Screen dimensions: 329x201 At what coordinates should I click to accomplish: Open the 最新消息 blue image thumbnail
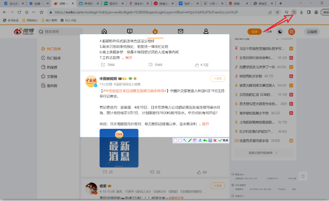tap(119, 148)
